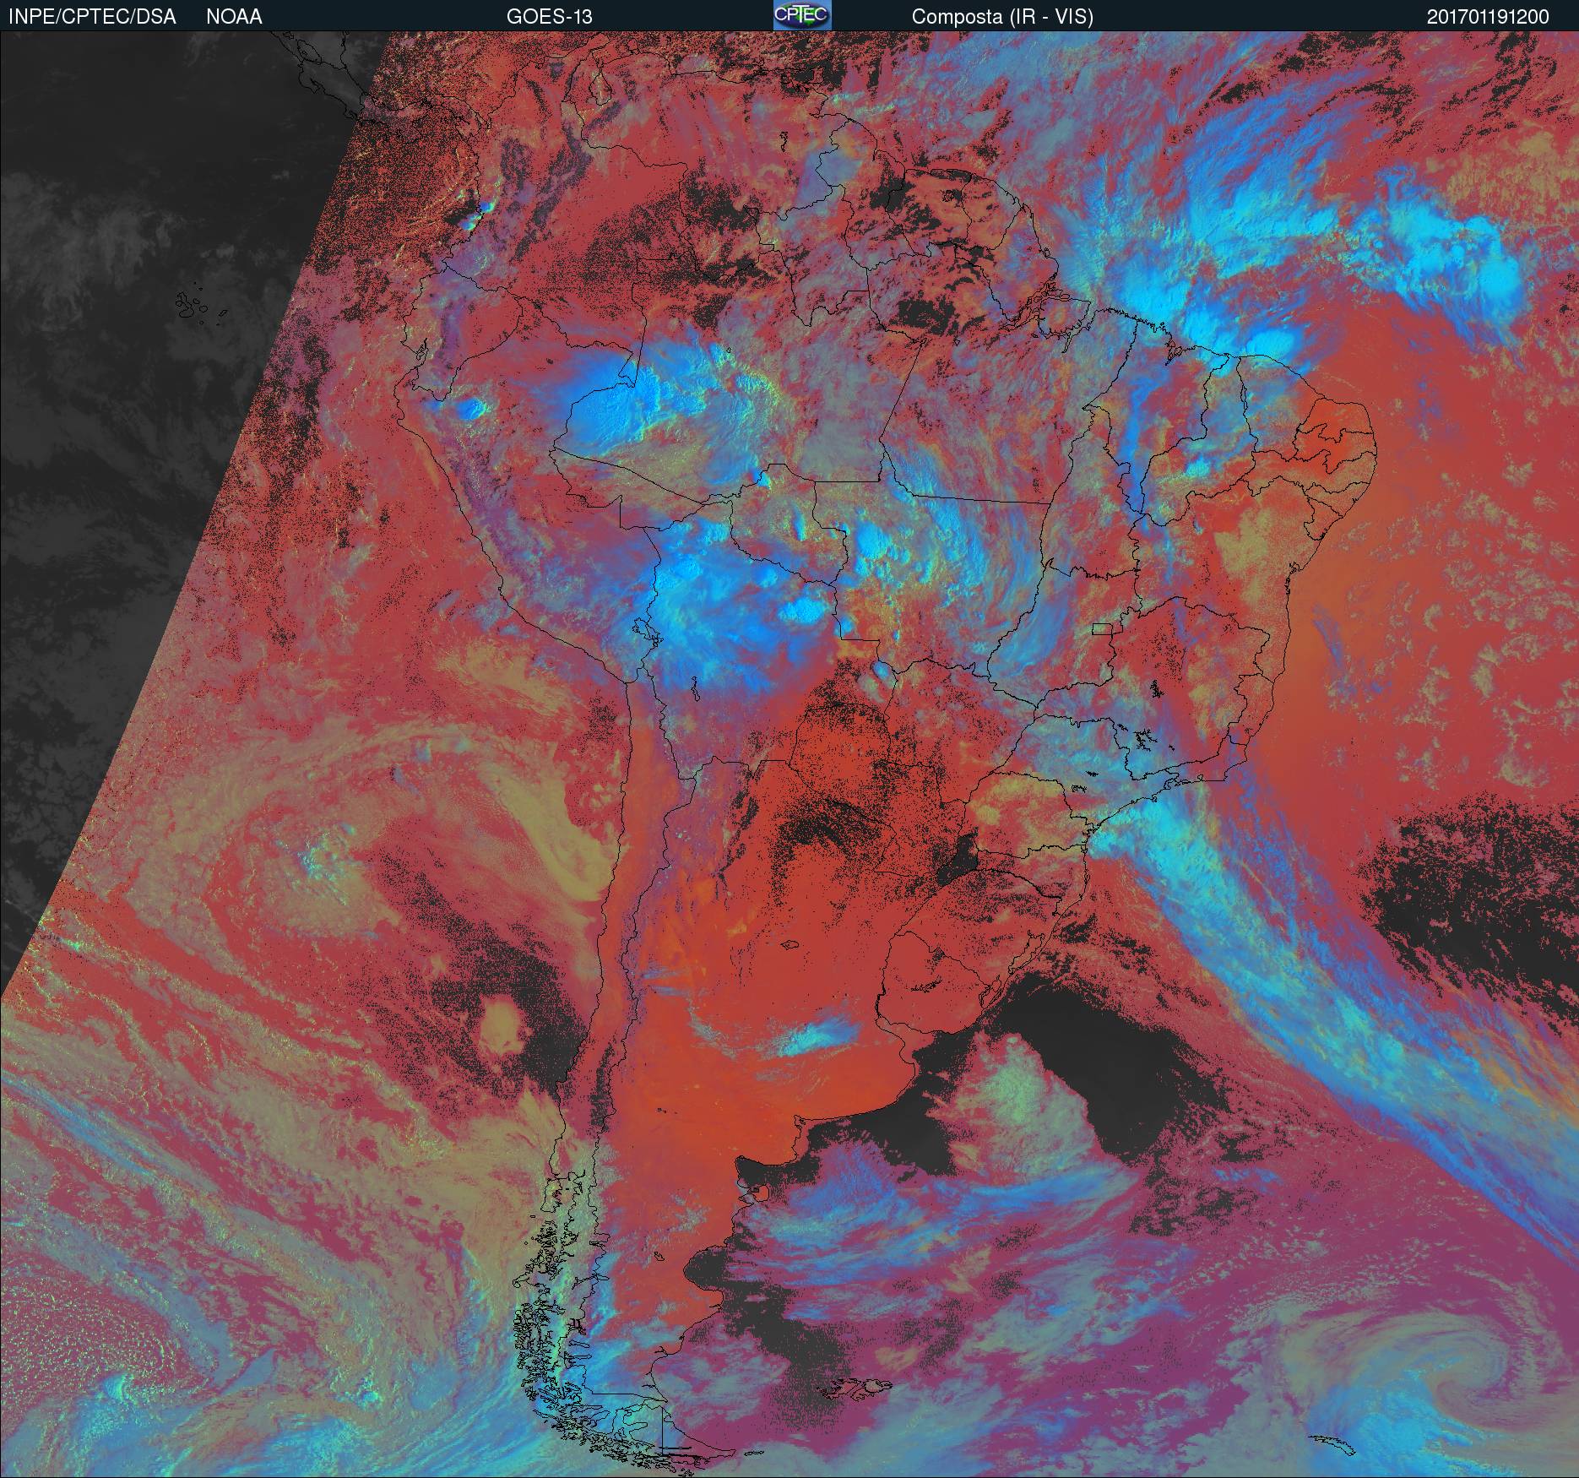Click the Composta (IR - VIS) title
The height and width of the screenshot is (1478, 1579).
[x=1002, y=17]
